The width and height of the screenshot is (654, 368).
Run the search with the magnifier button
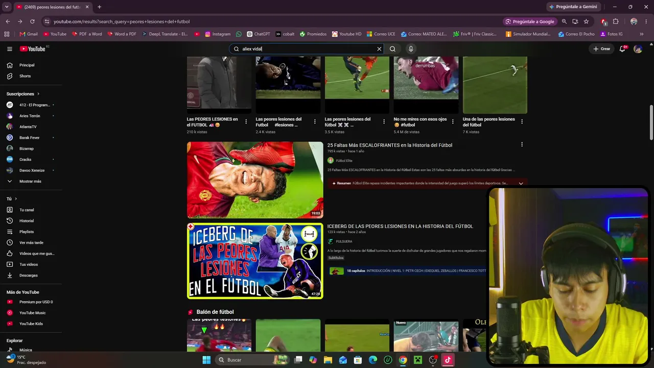click(392, 49)
